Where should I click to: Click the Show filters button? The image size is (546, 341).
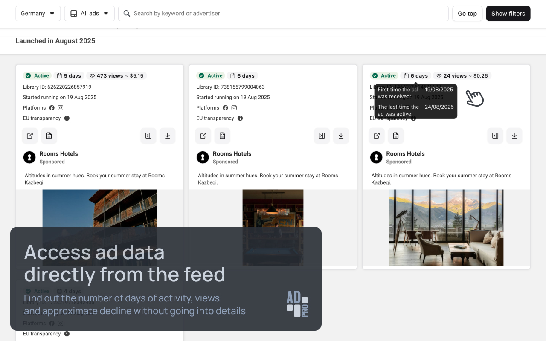click(508, 14)
